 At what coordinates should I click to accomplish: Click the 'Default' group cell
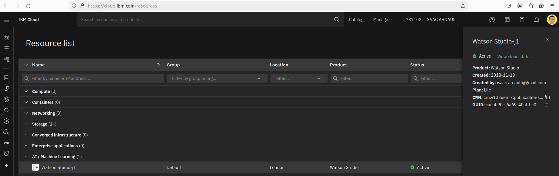coord(174,168)
